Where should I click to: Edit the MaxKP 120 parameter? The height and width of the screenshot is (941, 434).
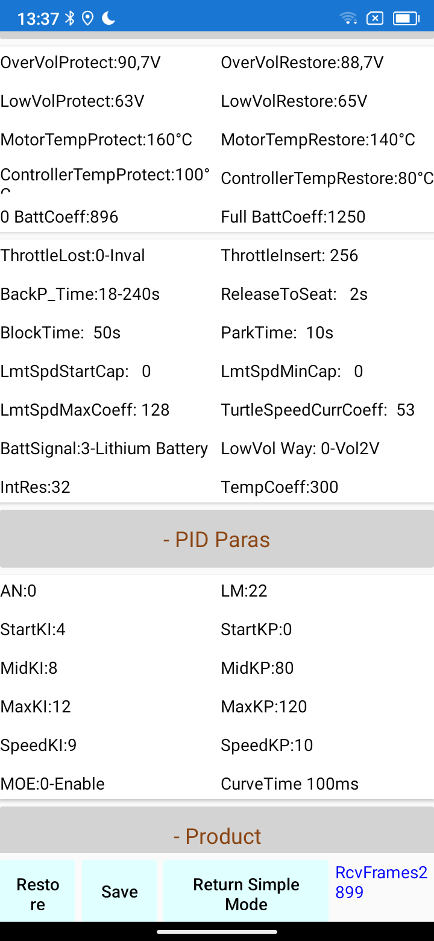[x=264, y=707]
